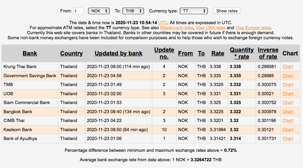Image resolution: width=303 pixels, height=168 pixels.
Task: Open the Visa Europe rates link
Action: (253, 28)
